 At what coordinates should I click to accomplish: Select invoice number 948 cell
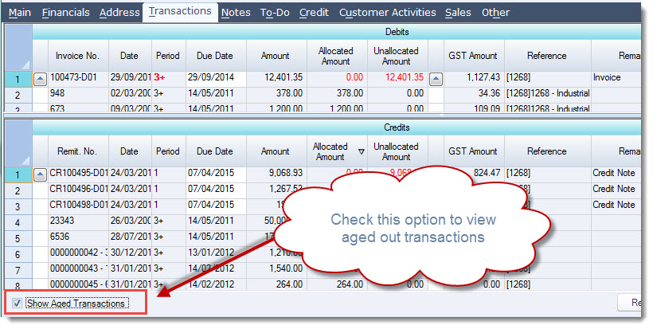tap(78, 93)
